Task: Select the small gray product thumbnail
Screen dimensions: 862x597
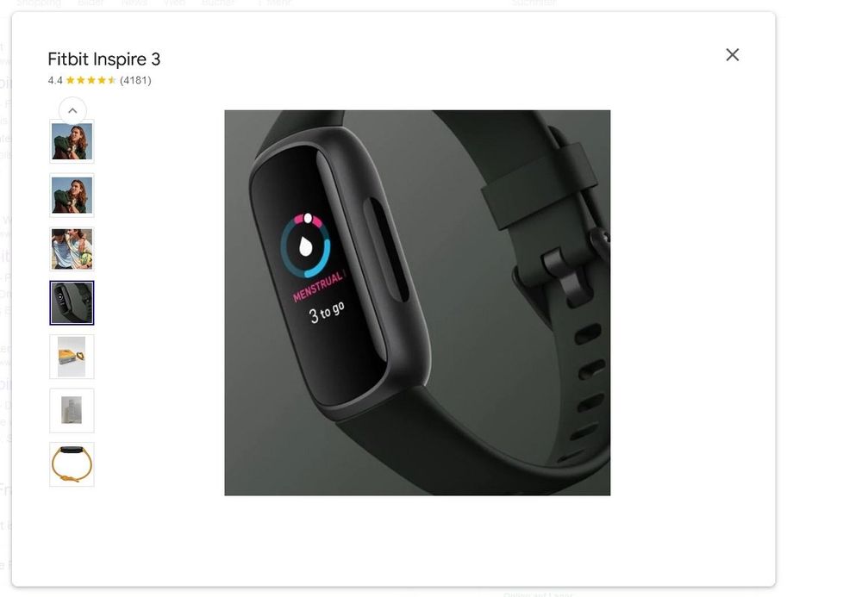Action: pos(72,411)
